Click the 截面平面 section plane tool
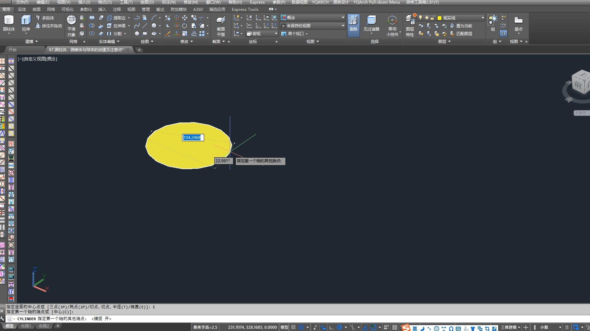The height and width of the screenshot is (331, 590). [x=221, y=26]
